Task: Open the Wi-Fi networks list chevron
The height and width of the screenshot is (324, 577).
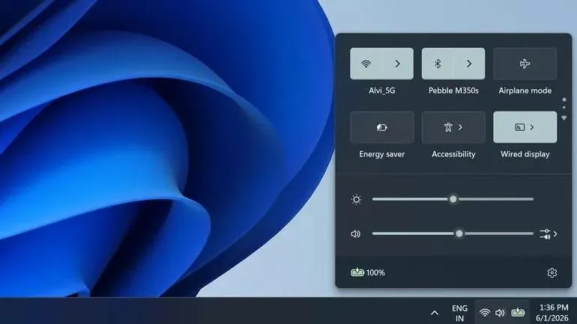Action: pyautogui.click(x=397, y=64)
